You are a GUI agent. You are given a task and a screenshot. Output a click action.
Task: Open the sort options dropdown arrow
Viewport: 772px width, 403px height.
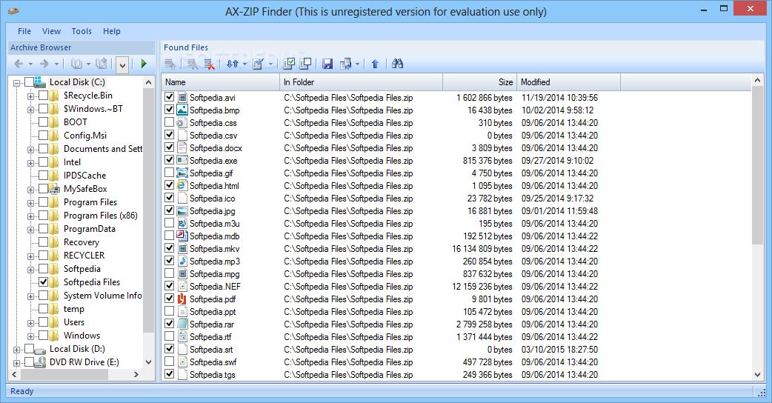(244, 64)
